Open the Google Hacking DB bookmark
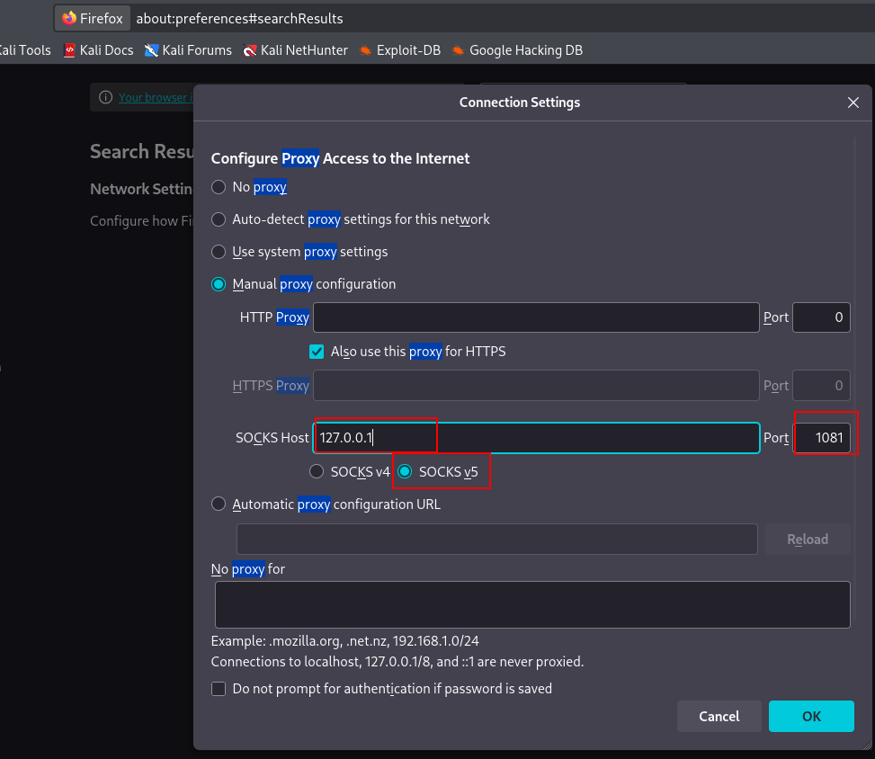 pyautogui.click(x=517, y=50)
